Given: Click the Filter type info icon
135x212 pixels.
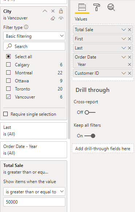Looking at the screenshot, I should [x=26, y=27].
